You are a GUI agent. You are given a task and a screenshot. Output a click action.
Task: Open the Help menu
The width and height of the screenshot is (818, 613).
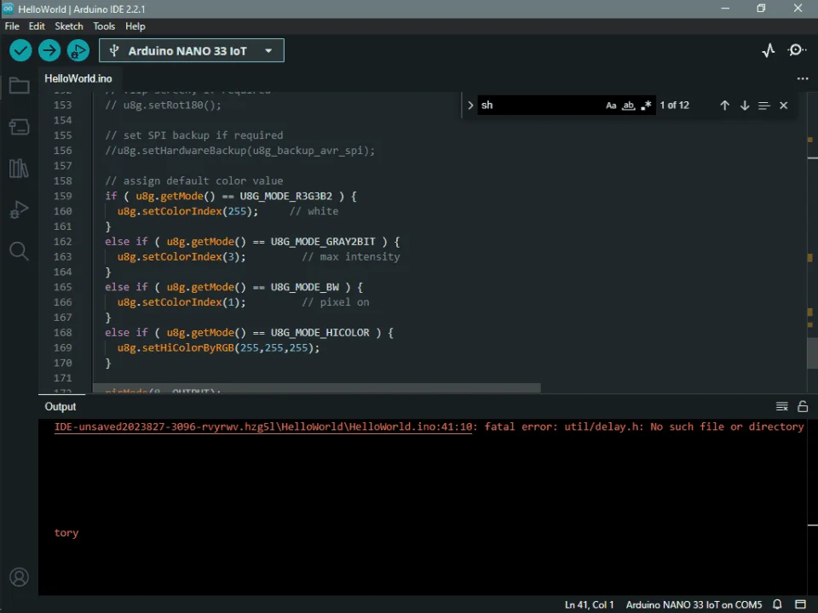point(135,26)
